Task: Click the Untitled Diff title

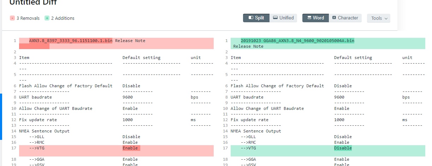Action: click(33, 3)
